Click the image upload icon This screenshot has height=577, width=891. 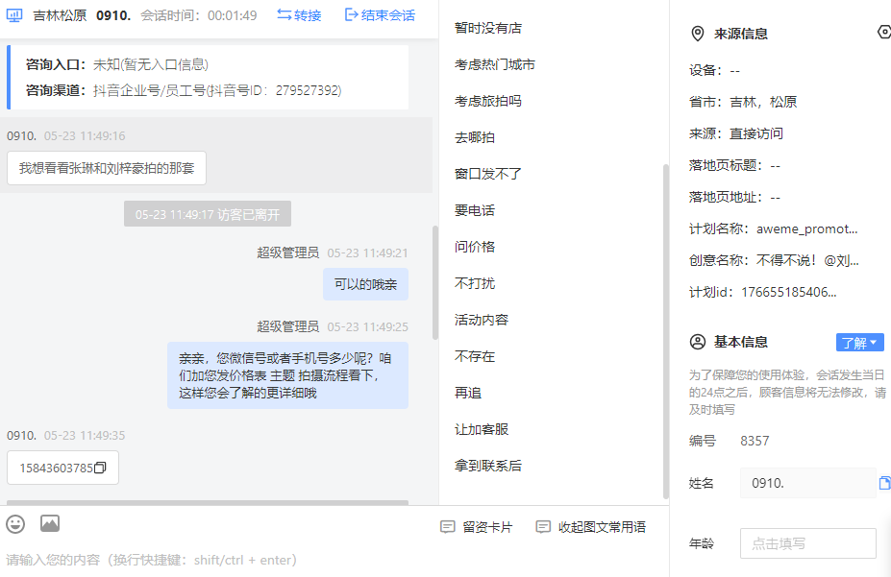tap(50, 523)
